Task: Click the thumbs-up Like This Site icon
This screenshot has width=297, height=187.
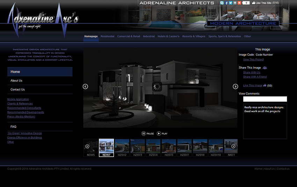Action: (x=254, y=3)
